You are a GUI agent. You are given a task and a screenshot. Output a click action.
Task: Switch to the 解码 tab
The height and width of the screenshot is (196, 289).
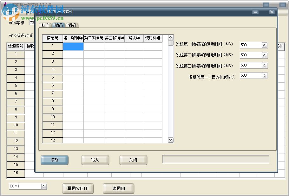(x=72, y=25)
